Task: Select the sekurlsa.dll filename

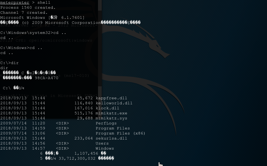Action: [x=111, y=138]
